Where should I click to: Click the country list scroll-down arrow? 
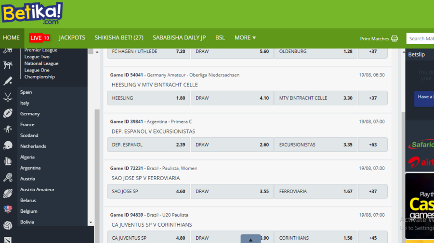[x=91, y=223]
